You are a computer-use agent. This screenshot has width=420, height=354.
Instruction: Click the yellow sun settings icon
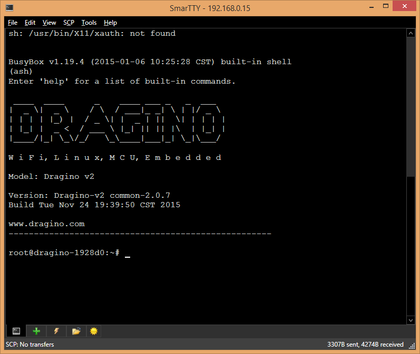(x=94, y=331)
